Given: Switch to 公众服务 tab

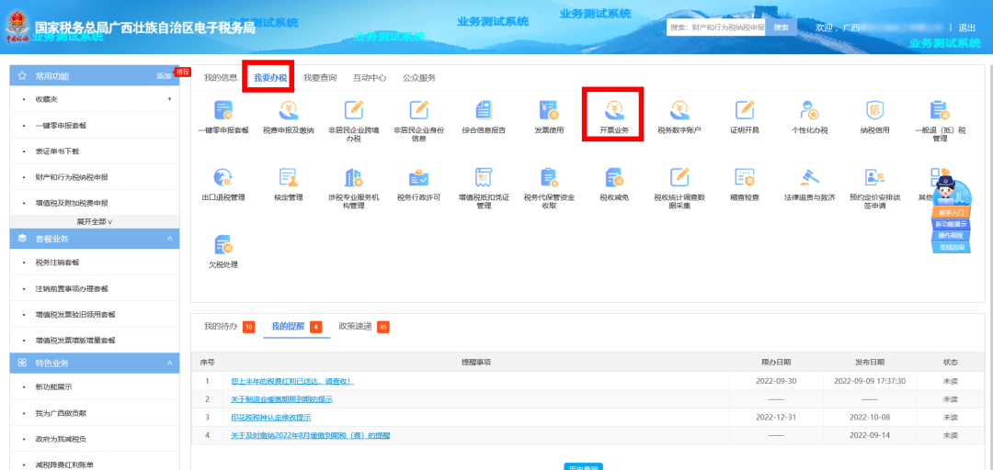Looking at the screenshot, I should tap(419, 78).
